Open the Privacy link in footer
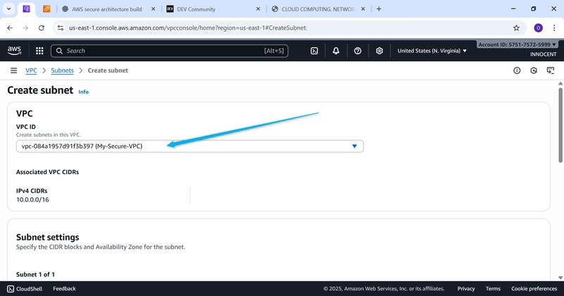Viewport: 564px width, 296px height. [x=466, y=289]
